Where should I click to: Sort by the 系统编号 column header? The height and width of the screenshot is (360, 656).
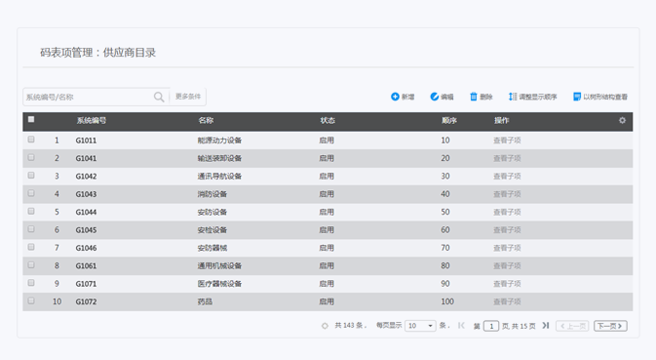pos(92,121)
